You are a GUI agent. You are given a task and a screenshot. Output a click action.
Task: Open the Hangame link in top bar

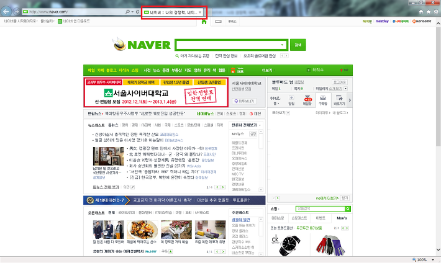click(422, 21)
